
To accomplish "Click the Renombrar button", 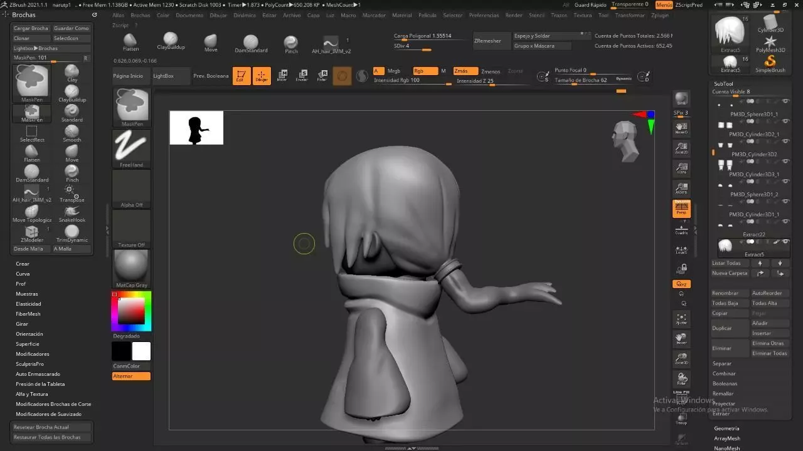I will [730, 293].
